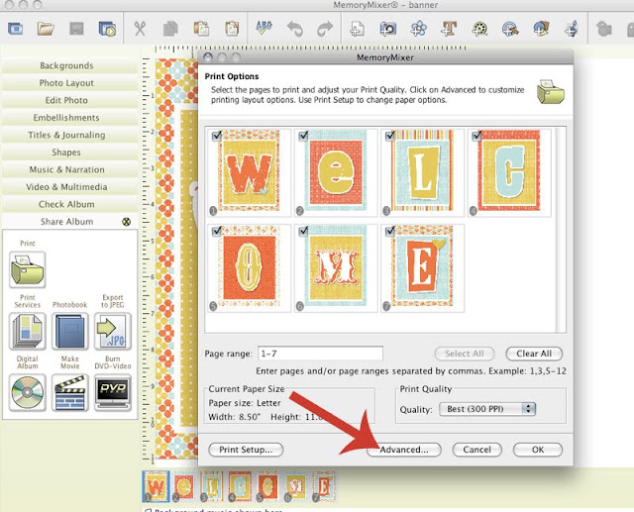Screen dimensions: 634x512
Task: Select the scissors cut icon
Action: 140,29
